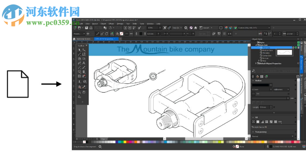This screenshot has height=161, width=306.
Task: Click the home icon in standard toolbar
Action: [x=196, y=28]
